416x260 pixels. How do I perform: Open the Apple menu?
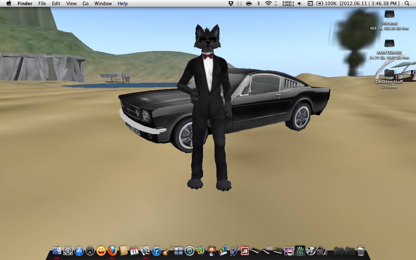point(9,4)
